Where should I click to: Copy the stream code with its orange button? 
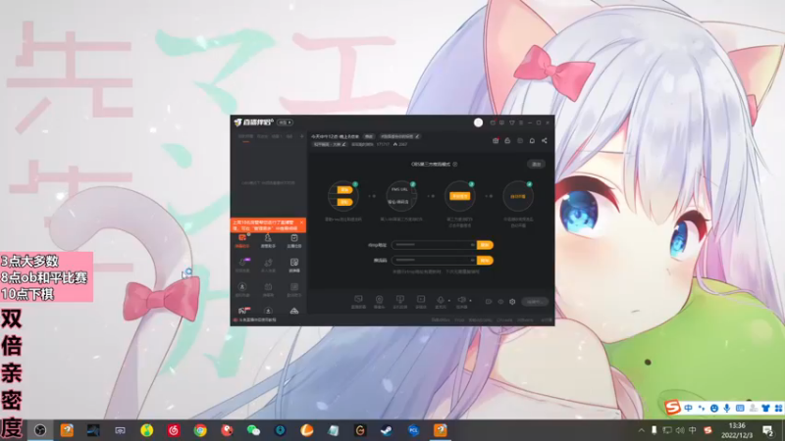485,260
